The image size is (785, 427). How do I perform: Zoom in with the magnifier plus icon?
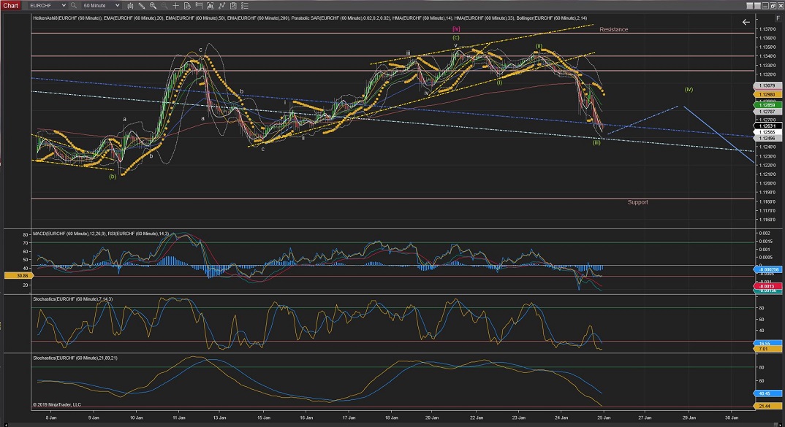[153, 6]
